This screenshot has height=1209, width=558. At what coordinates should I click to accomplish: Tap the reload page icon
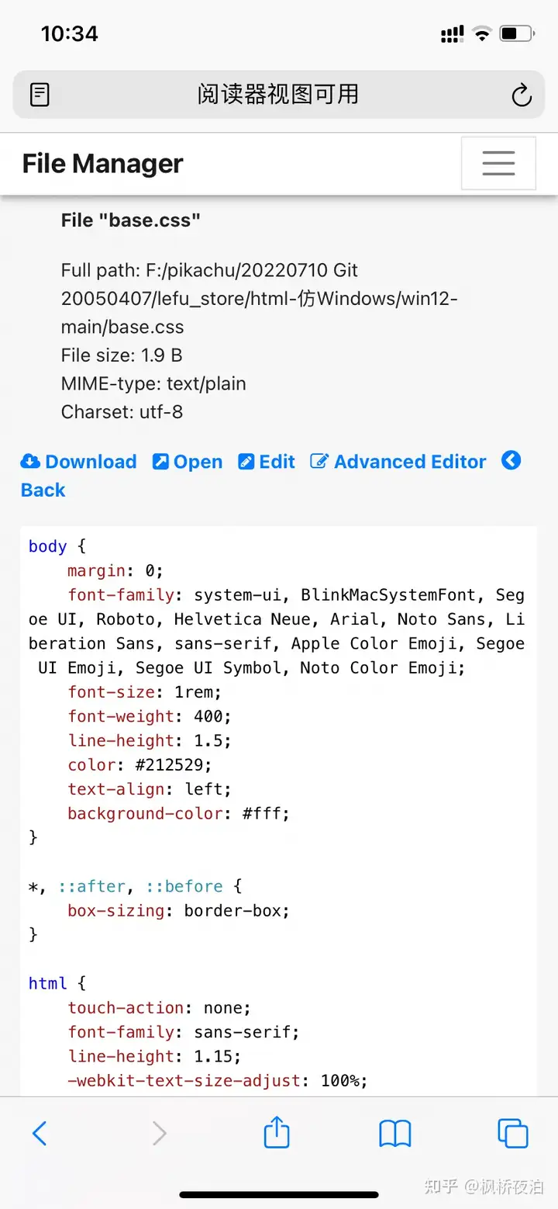point(522,95)
